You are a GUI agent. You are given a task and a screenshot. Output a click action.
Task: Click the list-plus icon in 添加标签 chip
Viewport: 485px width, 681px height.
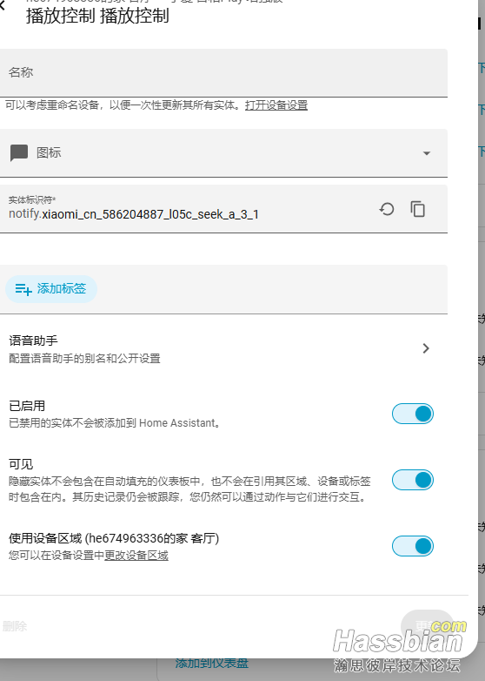pos(23,289)
